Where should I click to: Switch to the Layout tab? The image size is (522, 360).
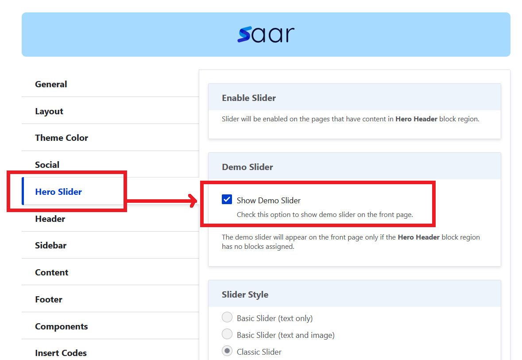coord(49,111)
